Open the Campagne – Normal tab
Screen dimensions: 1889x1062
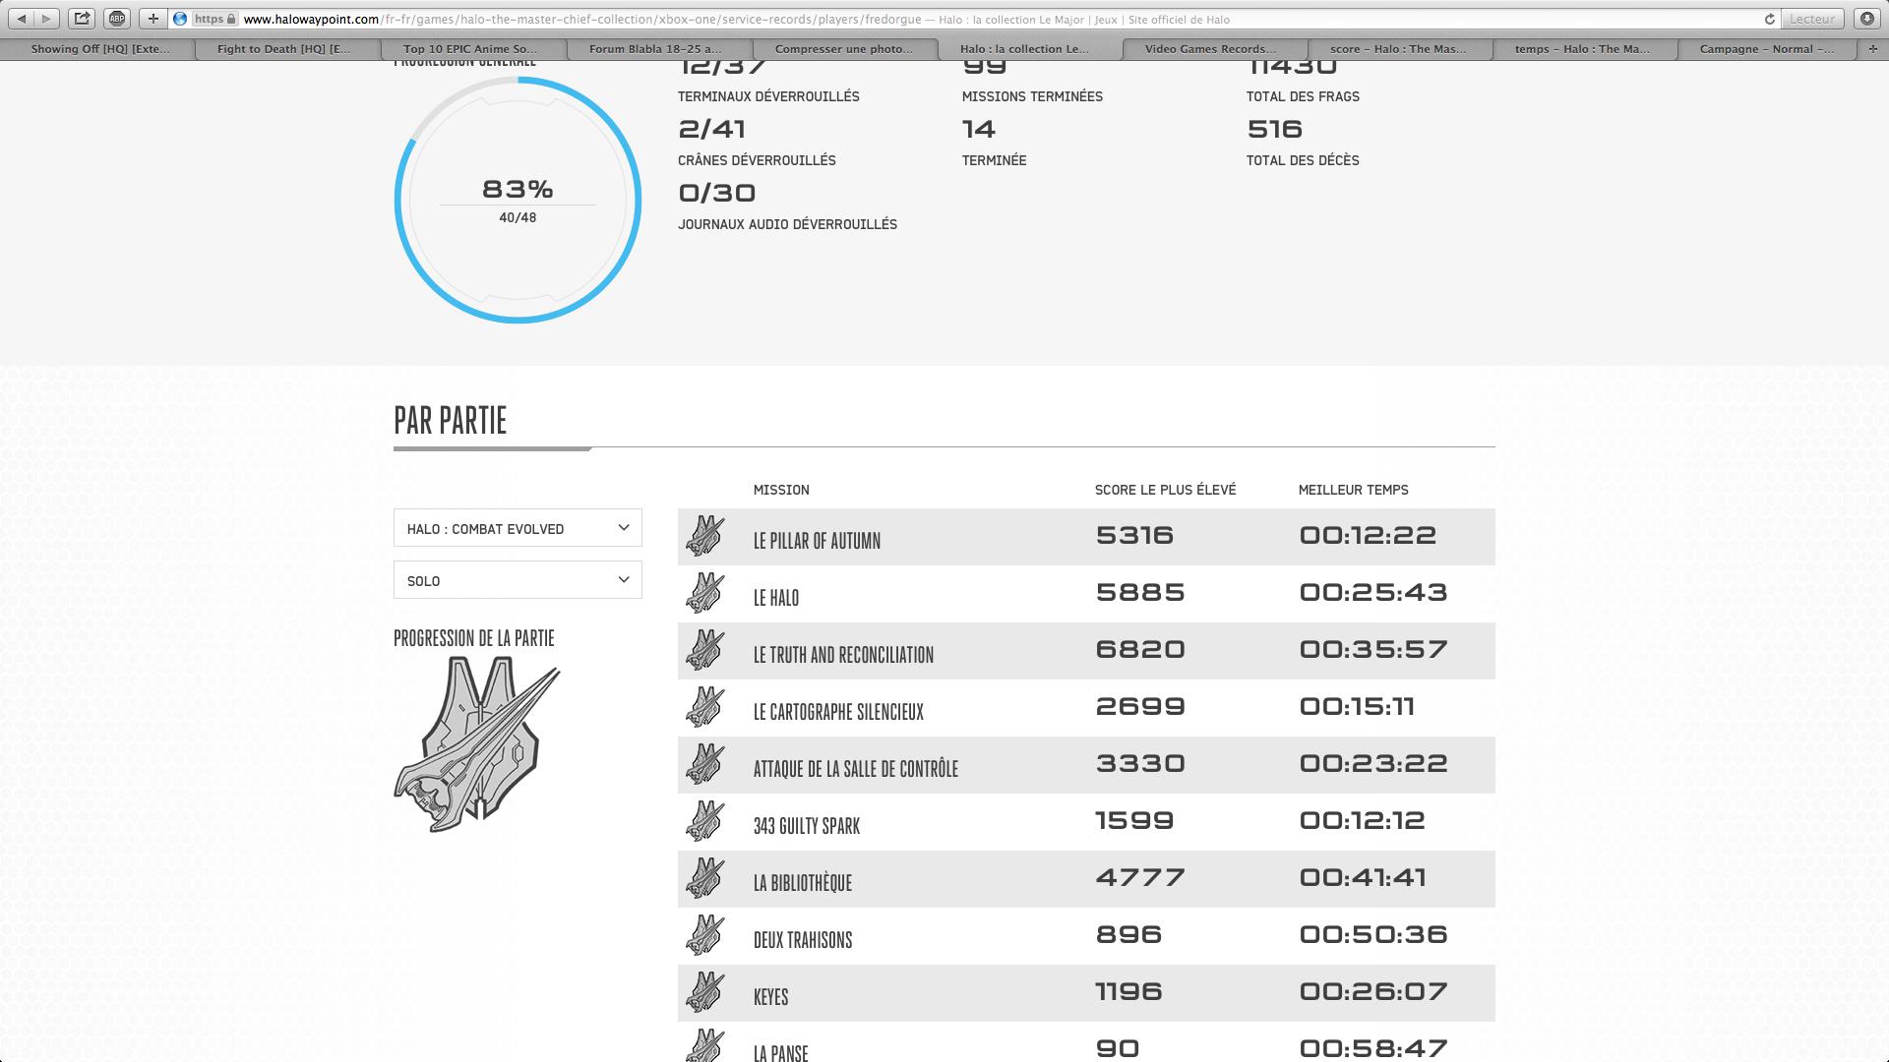(x=1767, y=48)
